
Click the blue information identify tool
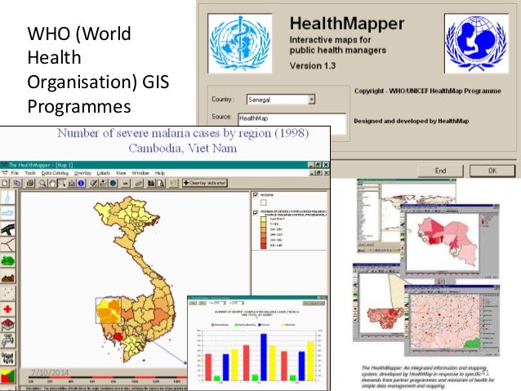point(81,183)
